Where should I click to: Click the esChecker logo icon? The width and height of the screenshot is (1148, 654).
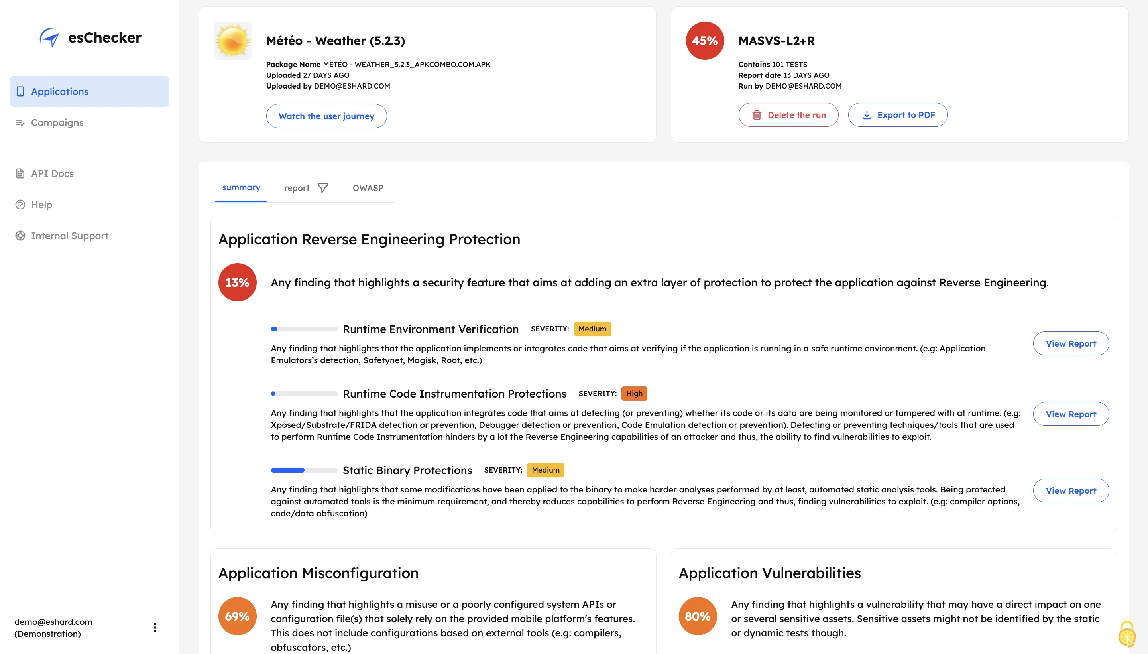pos(49,37)
